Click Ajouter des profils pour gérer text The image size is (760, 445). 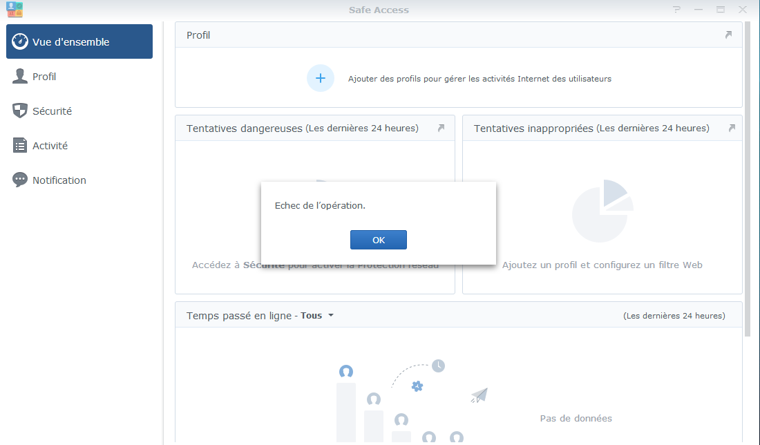click(x=480, y=78)
